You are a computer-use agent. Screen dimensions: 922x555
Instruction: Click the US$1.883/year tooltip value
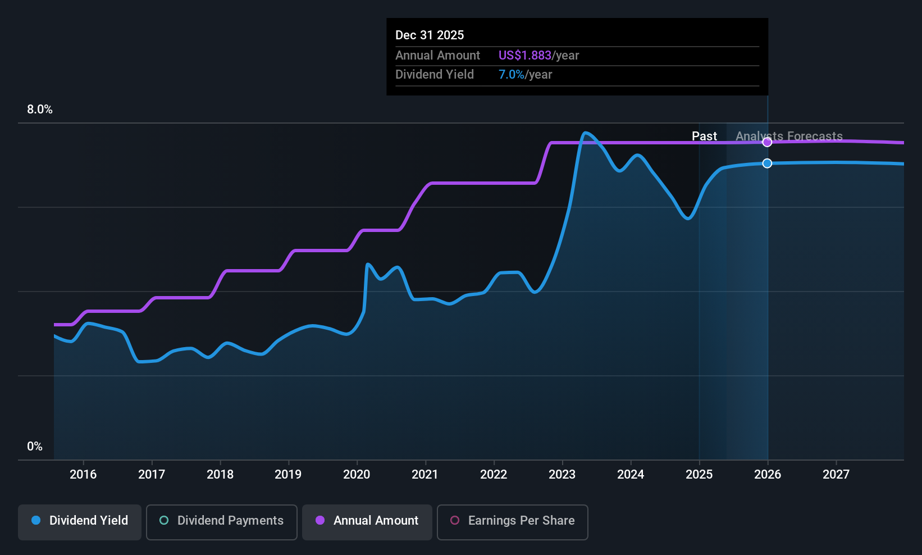[x=538, y=56]
